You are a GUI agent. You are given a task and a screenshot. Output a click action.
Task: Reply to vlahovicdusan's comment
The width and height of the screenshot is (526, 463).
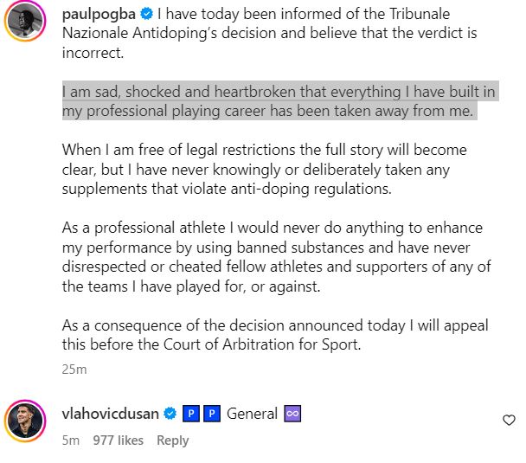(x=172, y=440)
